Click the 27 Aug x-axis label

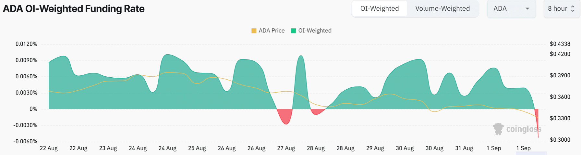[286, 148]
